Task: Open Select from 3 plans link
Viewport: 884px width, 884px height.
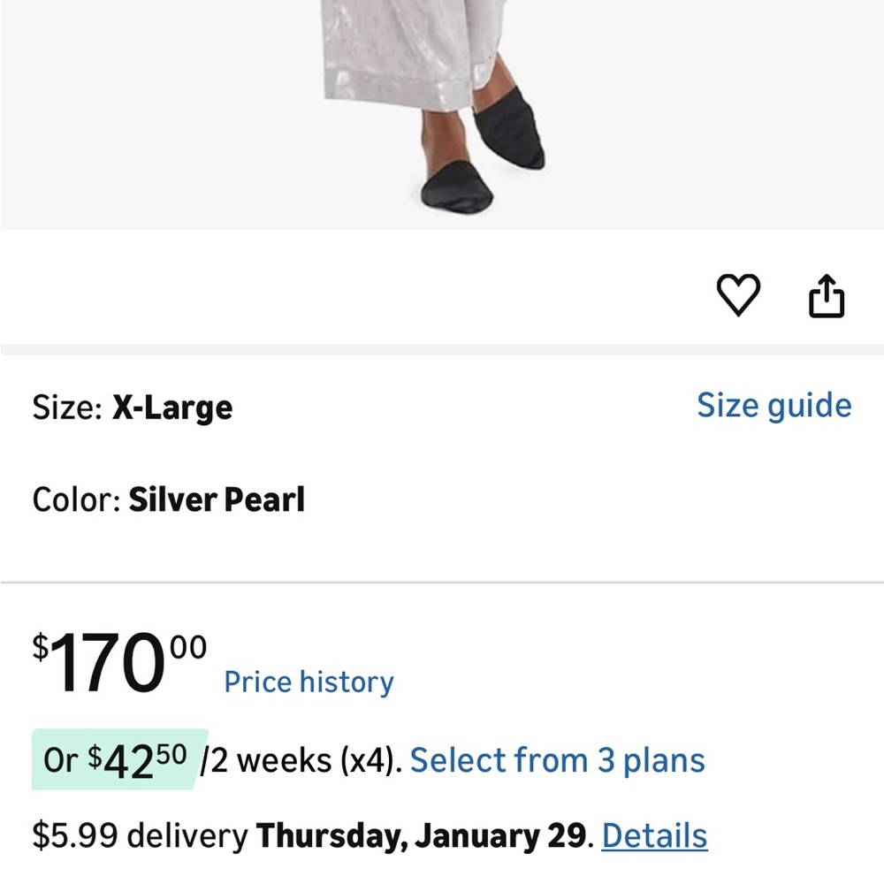Action: click(557, 760)
